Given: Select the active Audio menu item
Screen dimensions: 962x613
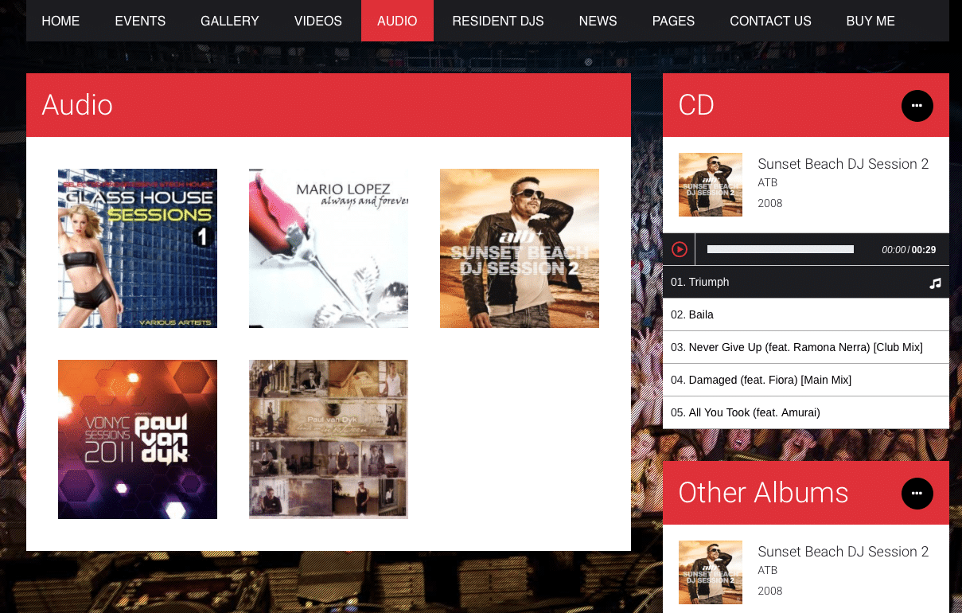Looking at the screenshot, I should point(397,21).
